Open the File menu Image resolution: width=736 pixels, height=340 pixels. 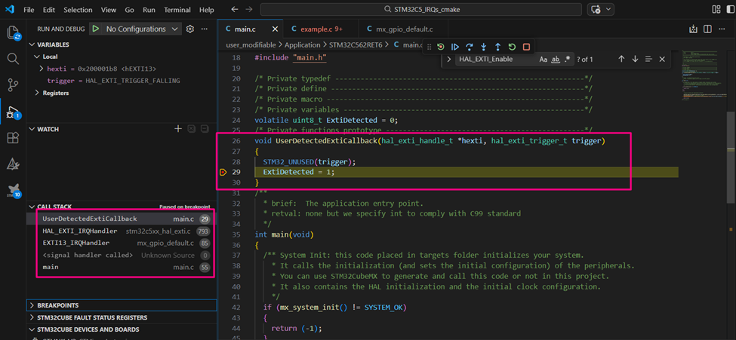(29, 9)
